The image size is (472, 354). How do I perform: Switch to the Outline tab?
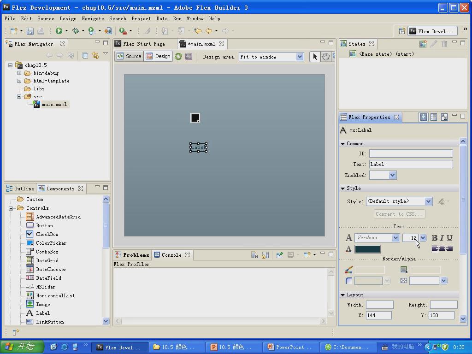(x=20, y=189)
